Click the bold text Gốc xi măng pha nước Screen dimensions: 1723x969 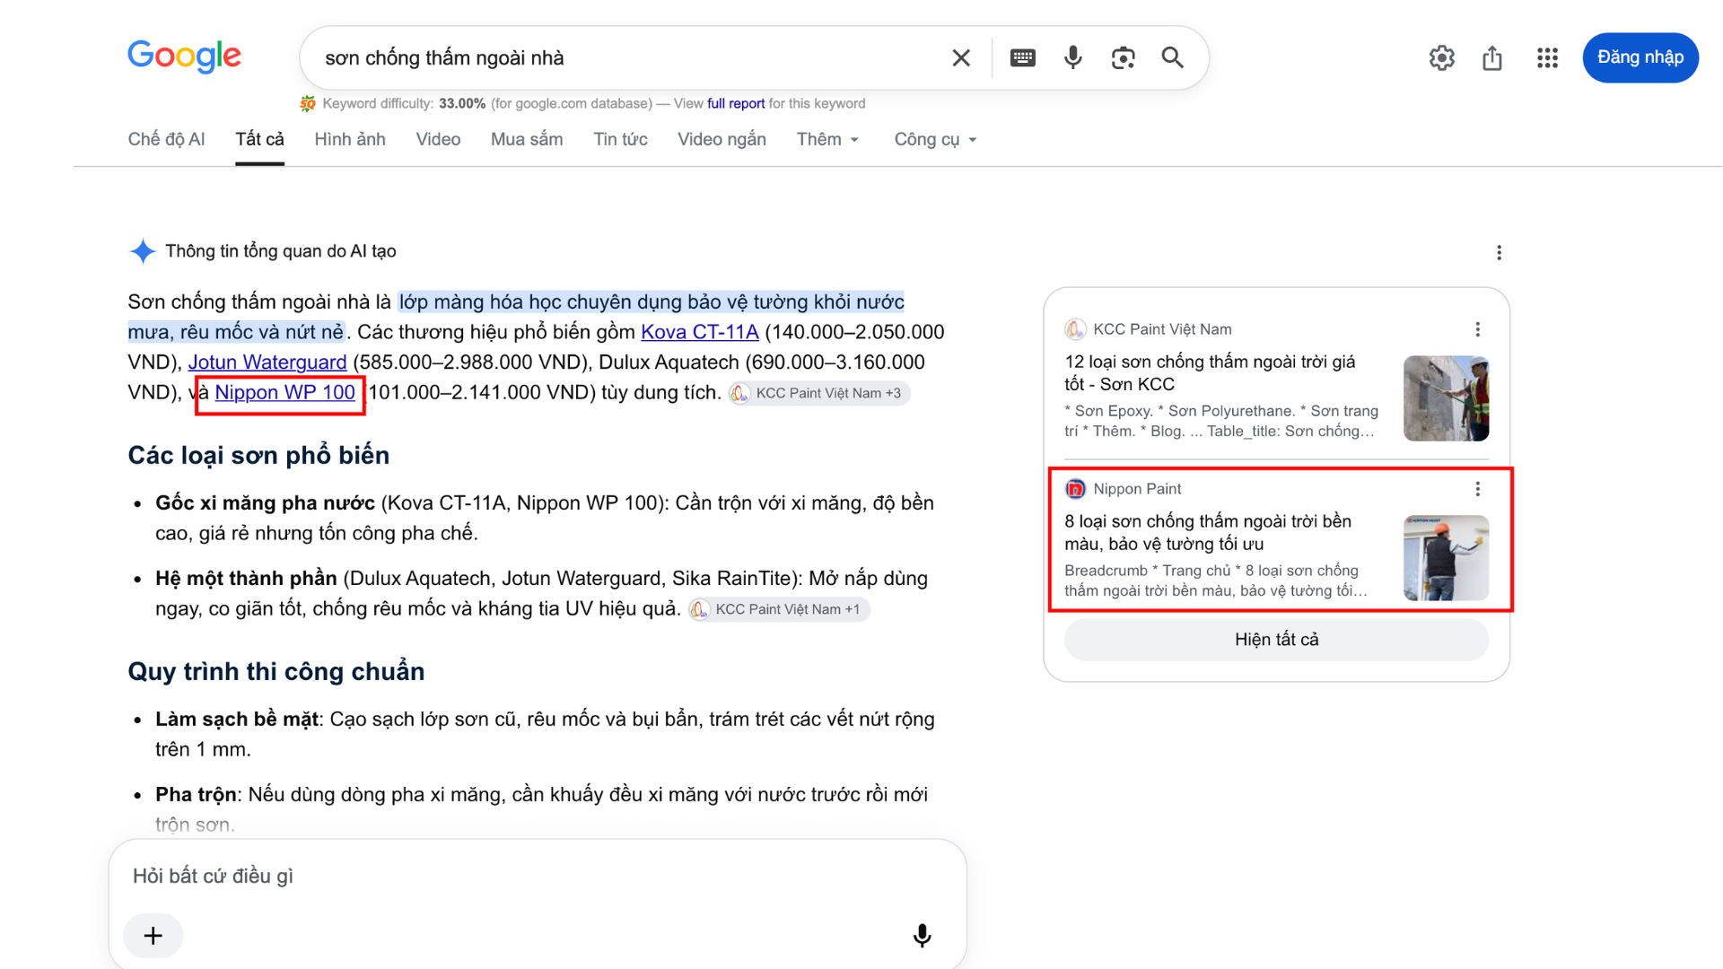(265, 503)
